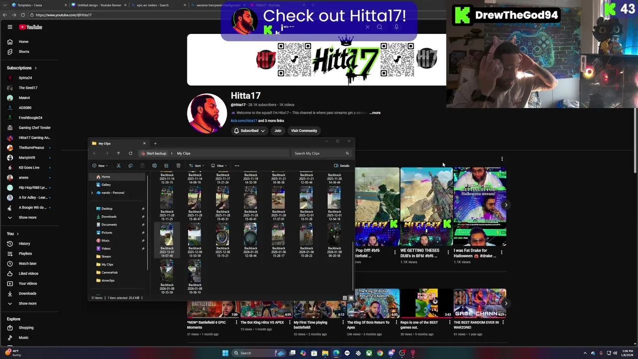638x359 pixels.
Task: Open the Xbox app from the taskbar
Action: 369,353
